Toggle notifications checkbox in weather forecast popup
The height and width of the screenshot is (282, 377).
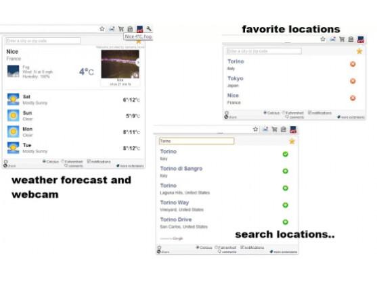pos(89,161)
